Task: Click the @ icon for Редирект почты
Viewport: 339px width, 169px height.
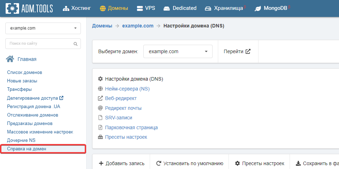Action: coord(100,108)
